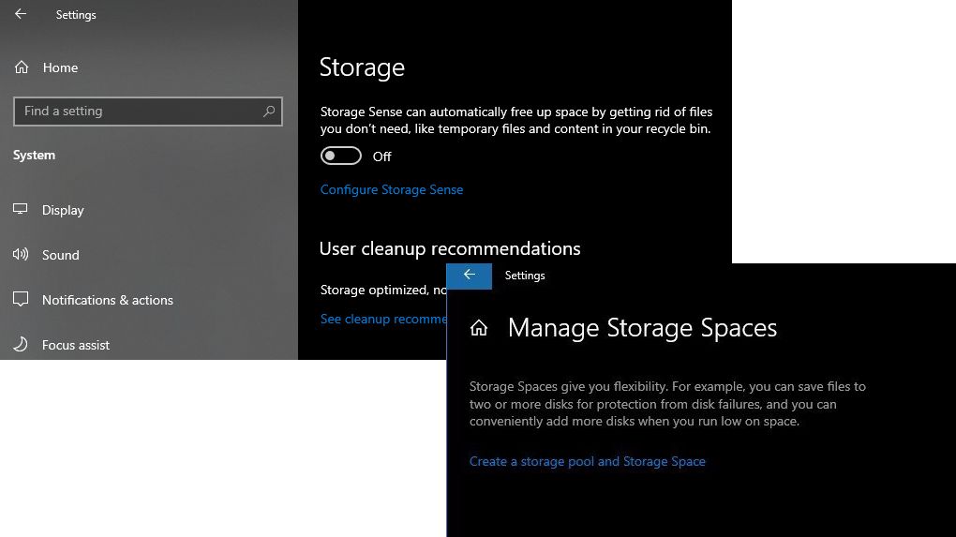Viewport: 956px width, 537px height.
Task: Click User cleanup recommendations heading
Action: click(450, 248)
